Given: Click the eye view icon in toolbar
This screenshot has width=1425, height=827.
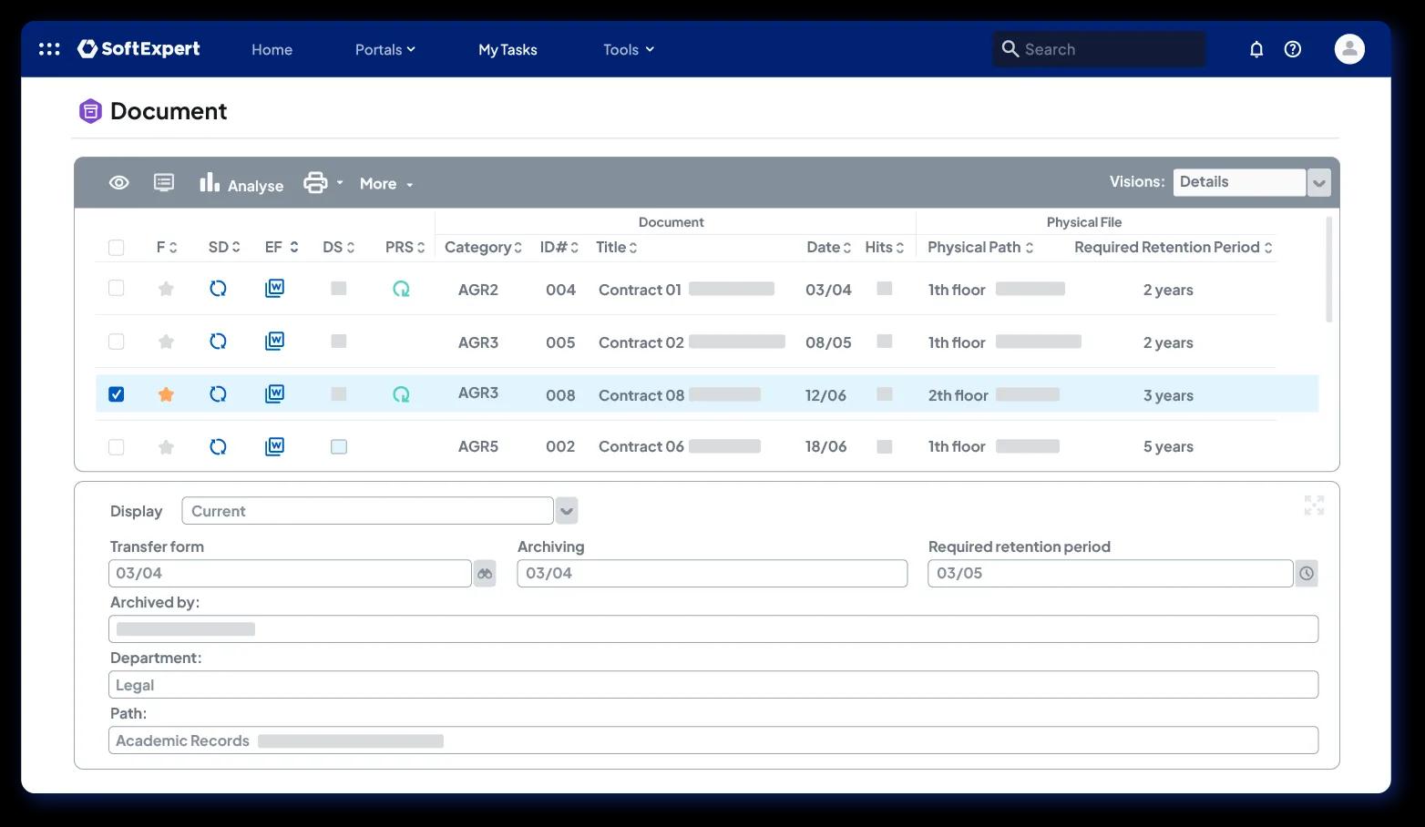Looking at the screenshot, I should point(119,183).
